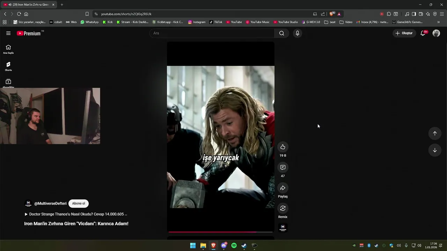Click the YouTube search magnifier button
The image size is (447, 251).
coord(282,33)
